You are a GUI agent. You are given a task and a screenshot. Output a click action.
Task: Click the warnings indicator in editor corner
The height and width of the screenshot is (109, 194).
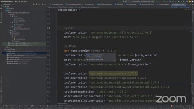(186, 10)
